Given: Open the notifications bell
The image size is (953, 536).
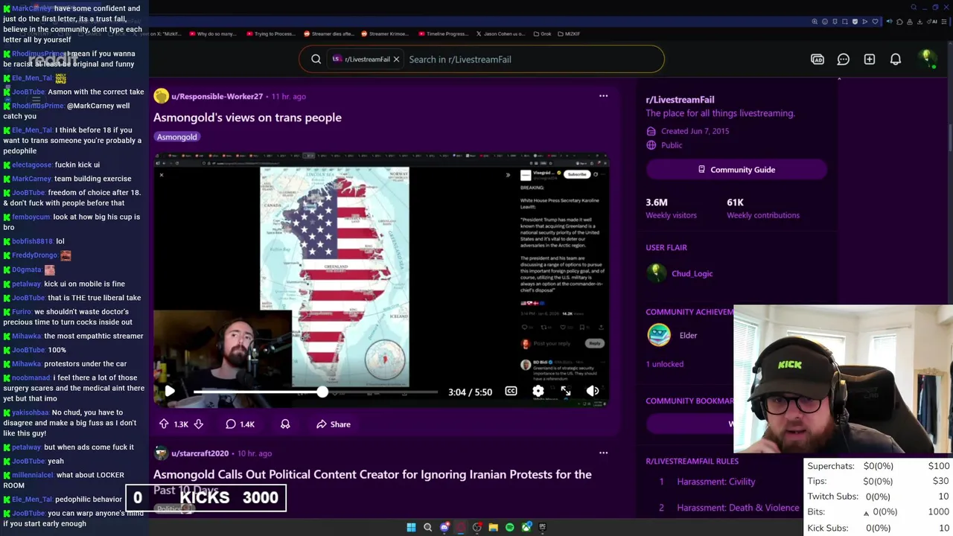Looking at the screenshot, I should tap(896, 60).
